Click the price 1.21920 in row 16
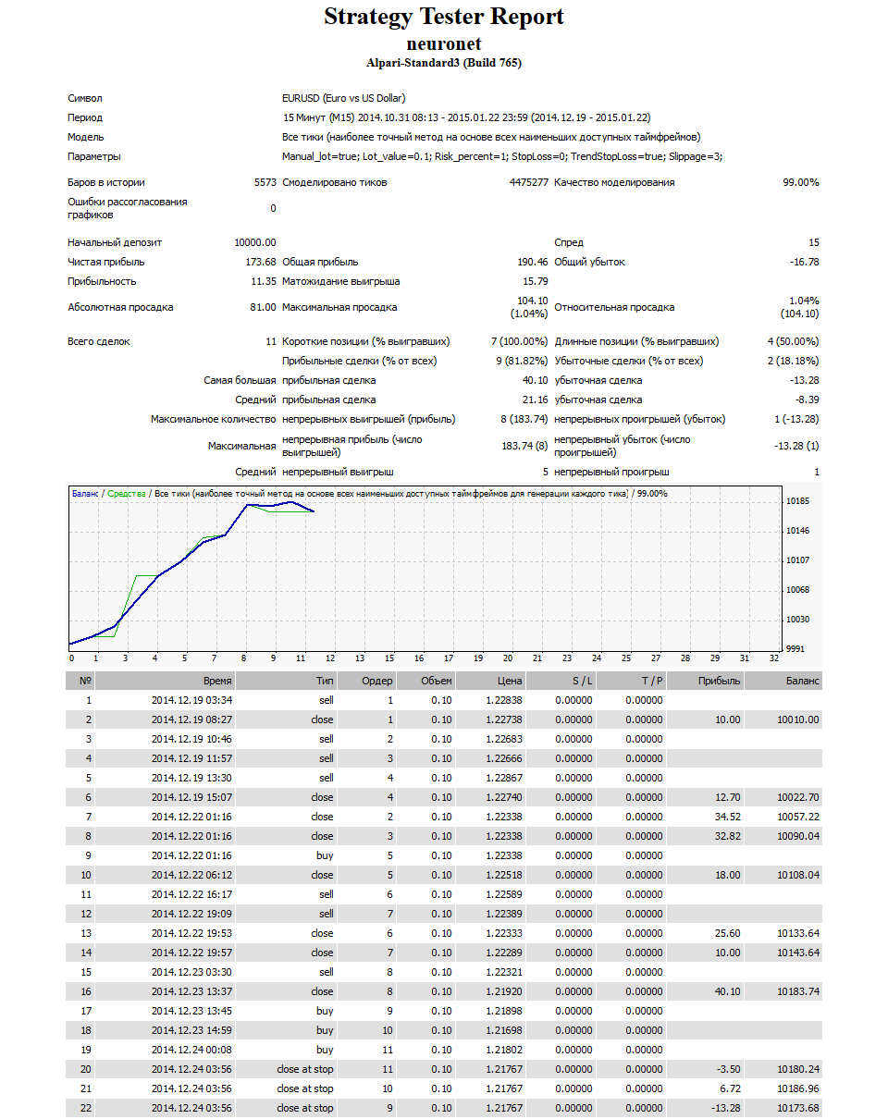This screenshot has width=888, height=1119. click(x=503, y=991)
